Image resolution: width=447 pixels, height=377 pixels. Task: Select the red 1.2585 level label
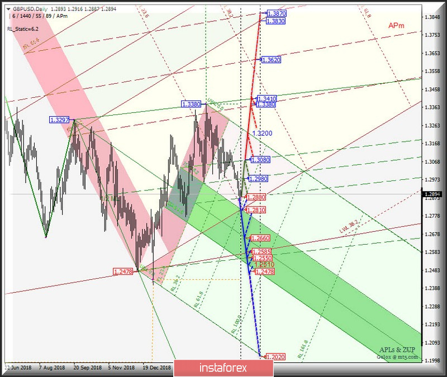point(261,252)
